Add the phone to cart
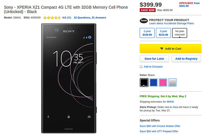 [171, 48]
